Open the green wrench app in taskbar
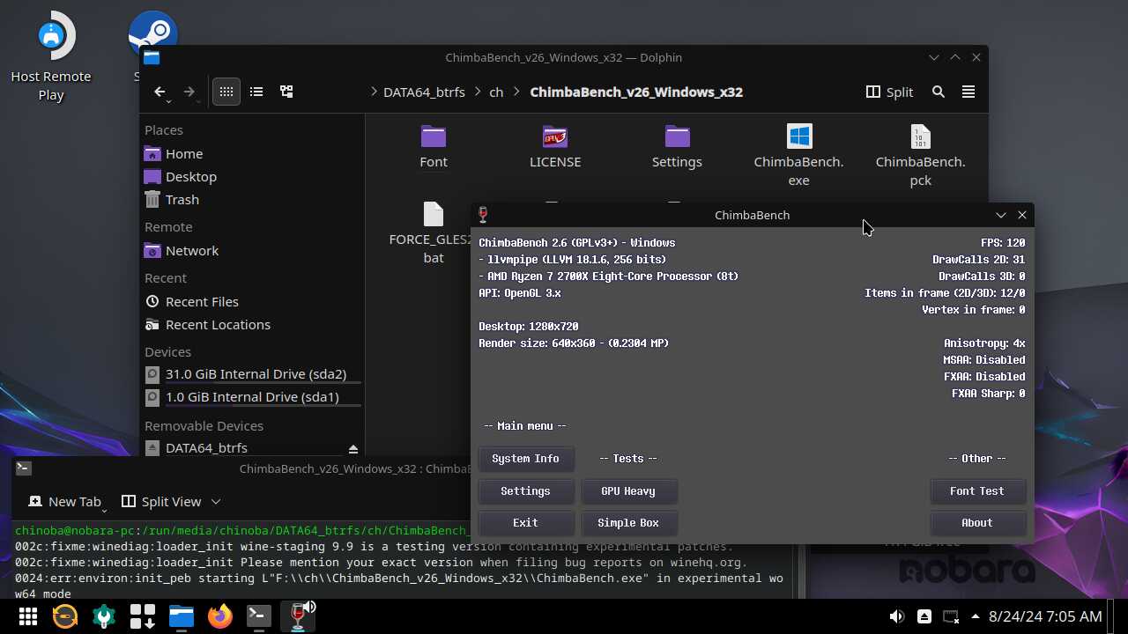The image size is (1128, 634). (104, 616)
